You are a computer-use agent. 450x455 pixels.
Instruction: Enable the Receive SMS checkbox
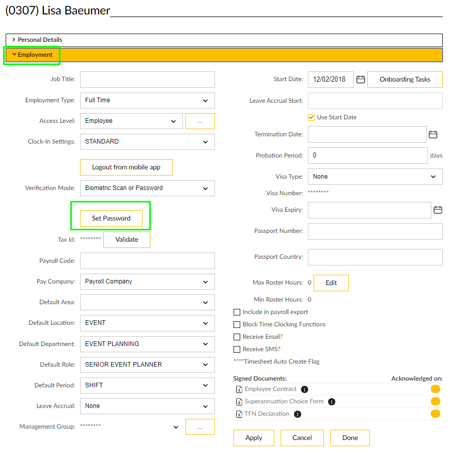pyautogui.click(x=237, y=349)
